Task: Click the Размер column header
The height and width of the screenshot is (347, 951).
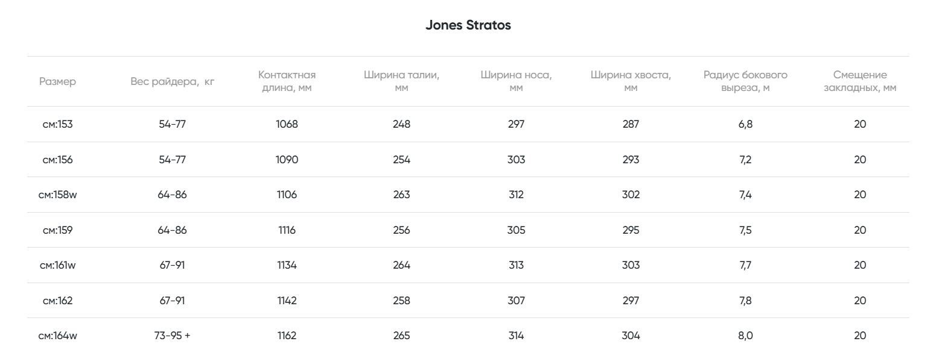Action: (58, 81)
